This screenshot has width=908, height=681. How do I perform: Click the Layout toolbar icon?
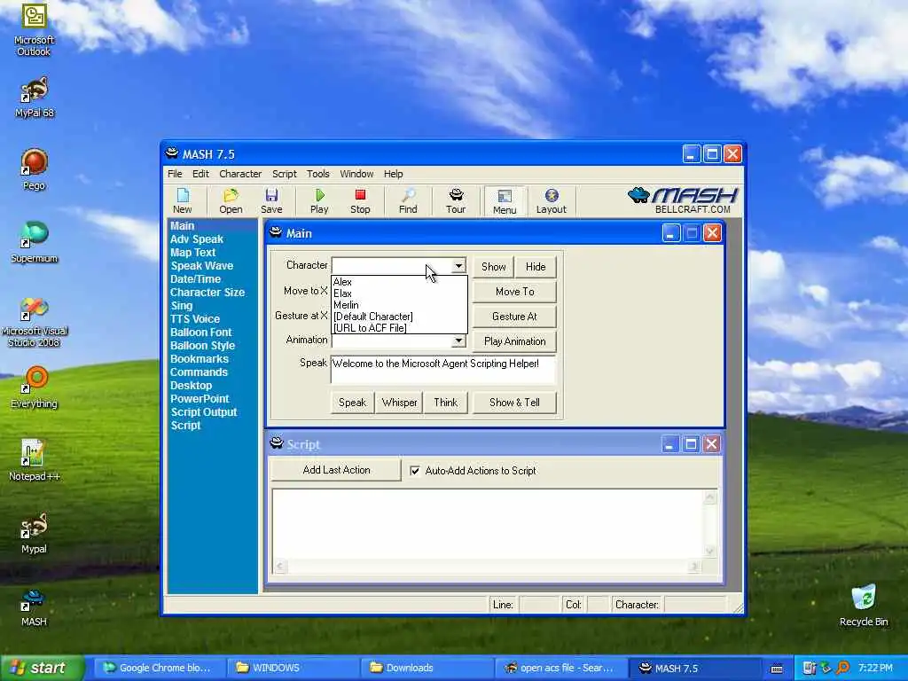552,201
